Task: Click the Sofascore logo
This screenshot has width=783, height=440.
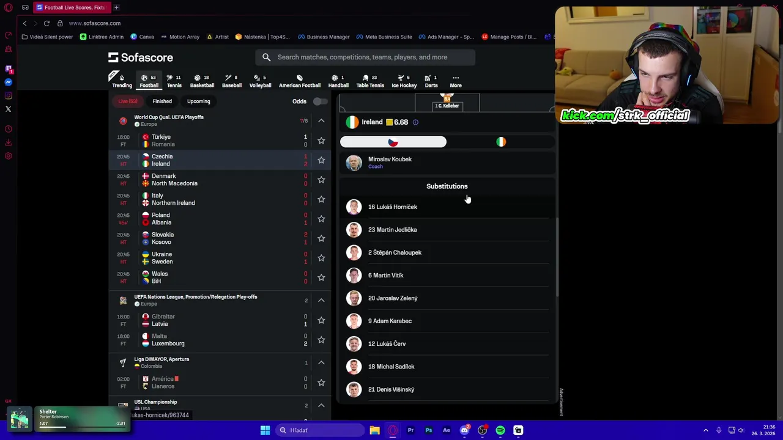Action: (141, 57)
